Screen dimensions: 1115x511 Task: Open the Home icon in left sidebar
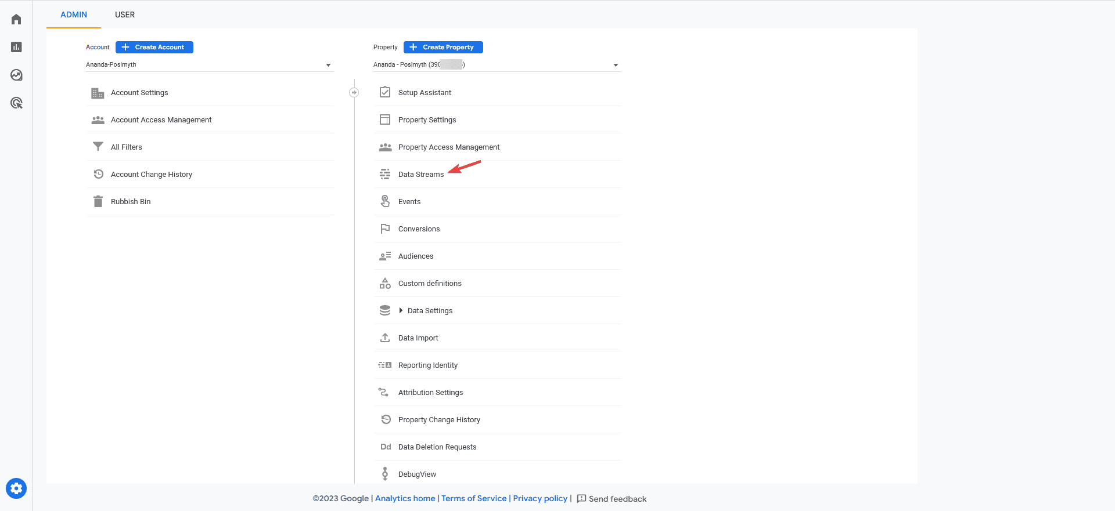click(16, 19)
